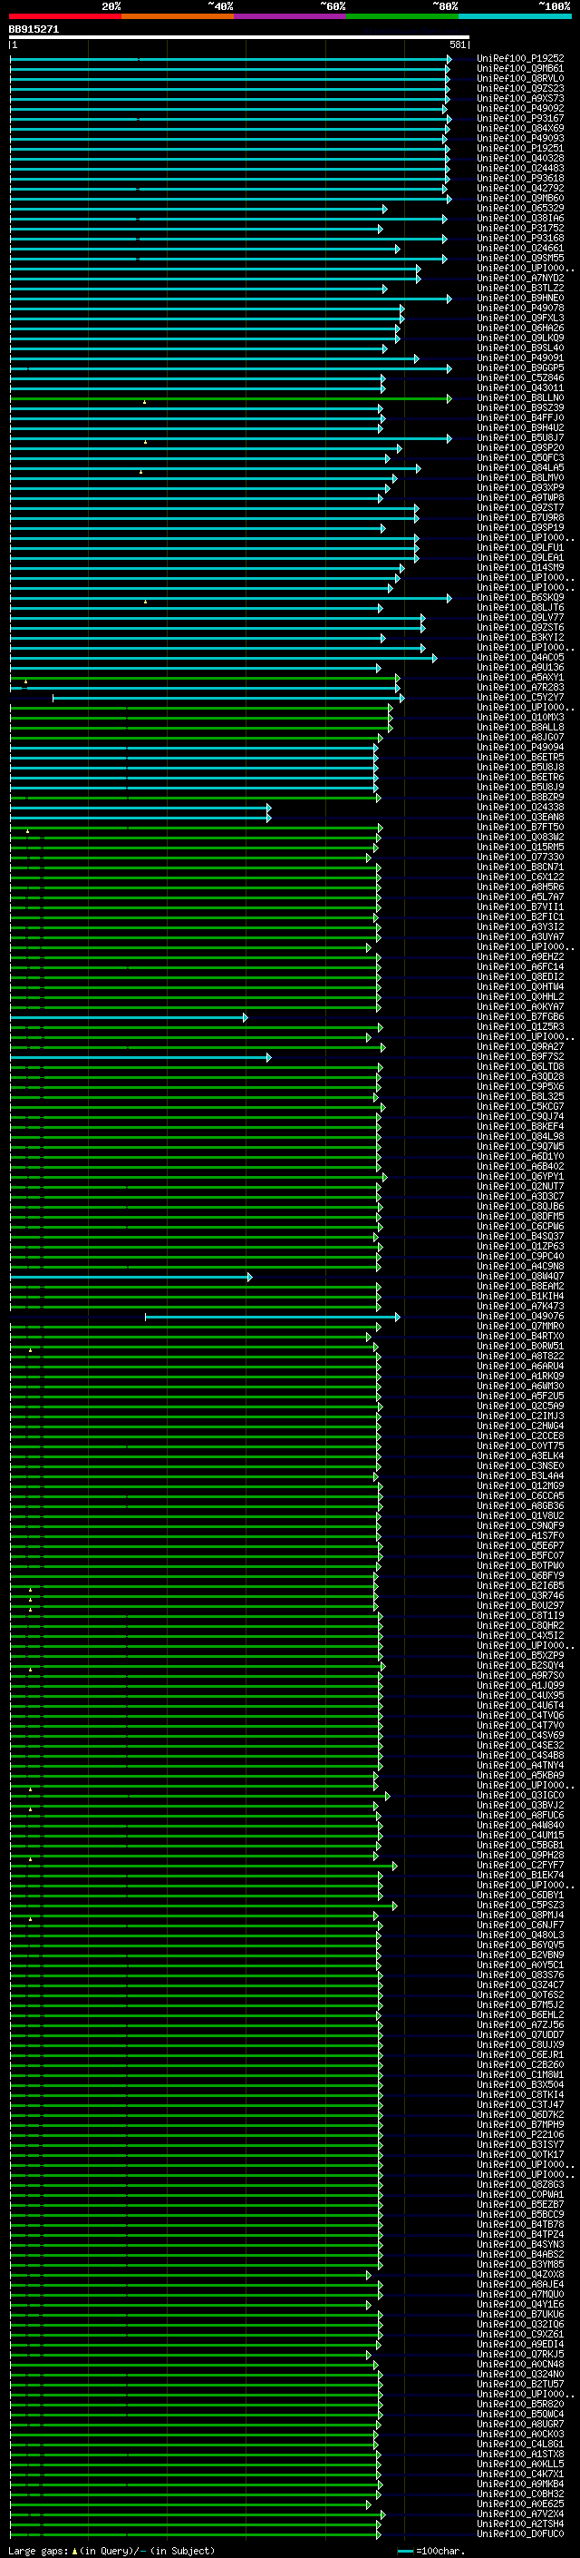Image resolution: width=580 pixels, height=2558 pixels.
Task: Select hit label UniRef100_O65329
Action: pyautogui.click(x=520, y=209)
